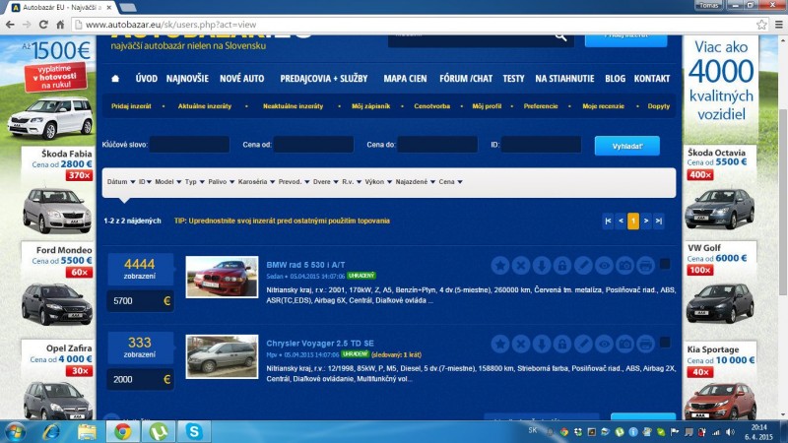Screen dimensions: 788x443
Task: Click the camera photo icon on BMW listing
Action: pos(624,265)
